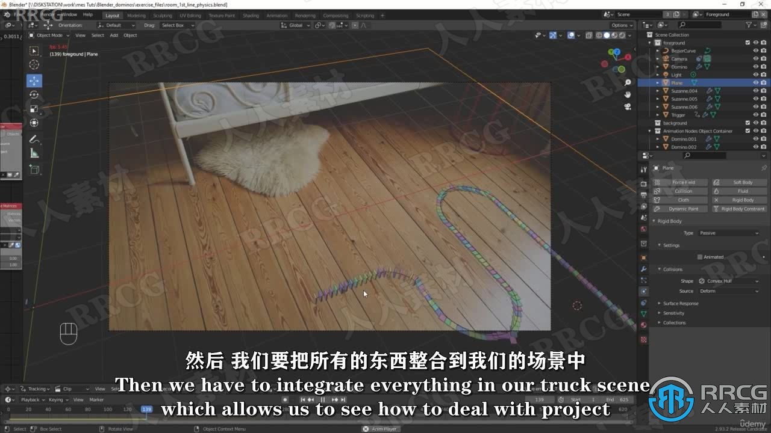This screenshot has width=771, height=433.
Task: Open Object Mode dropdown
Action: click(49, 35)
